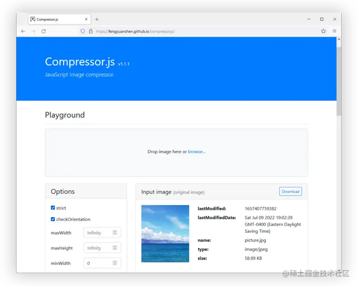The height and width of the screenshot is (286, 358).
Task: Uncheck the strict option
Action: coord(53,207)
